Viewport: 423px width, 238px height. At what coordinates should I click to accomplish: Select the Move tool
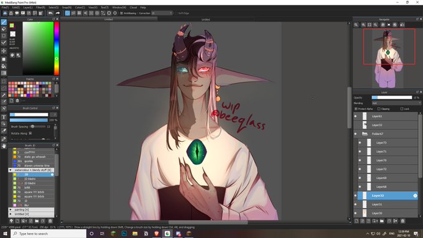point(4,51)
